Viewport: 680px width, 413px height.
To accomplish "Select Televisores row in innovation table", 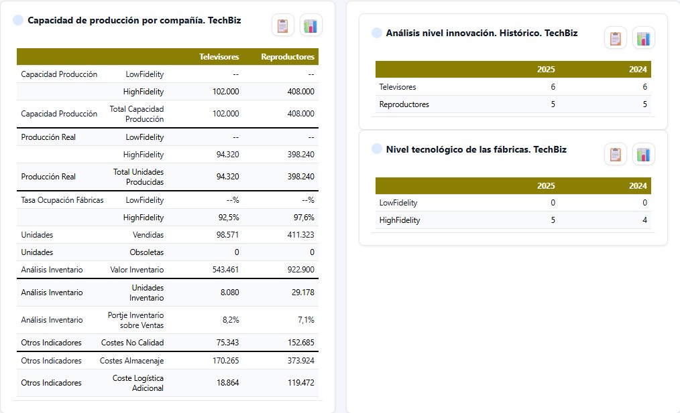I will pos(513,86).
